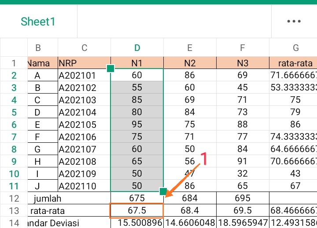This screenshot has height=228, width=317.
Task: Select row 13 header
Action: [x=14, y=210]
